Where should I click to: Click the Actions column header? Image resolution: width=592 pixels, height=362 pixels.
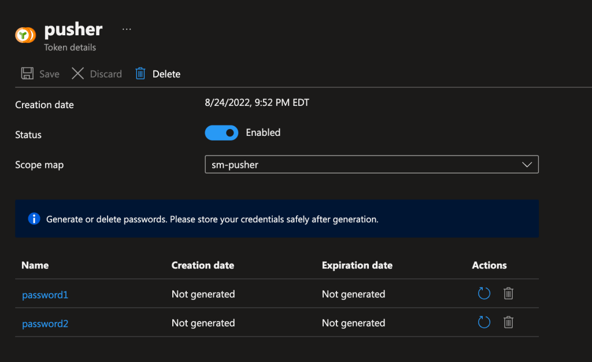click(x=489, y=265)
